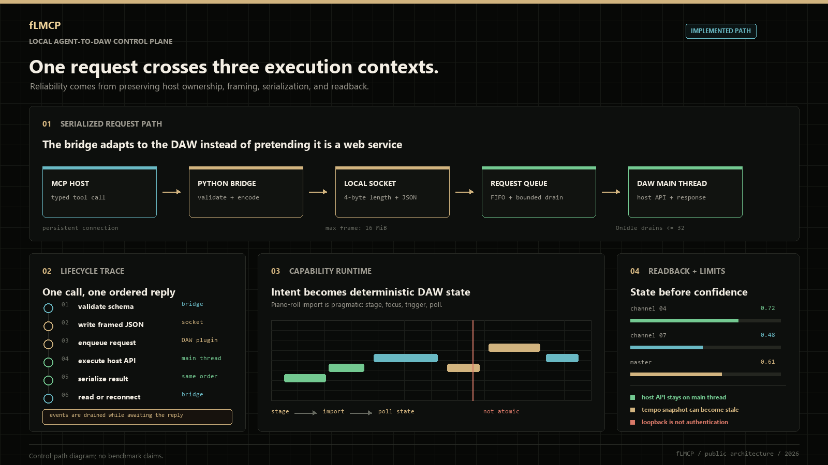Click 'bridge' tag in the validate schema row
Viewport: 828px width, 465px height.
click(x=193, y=304)
